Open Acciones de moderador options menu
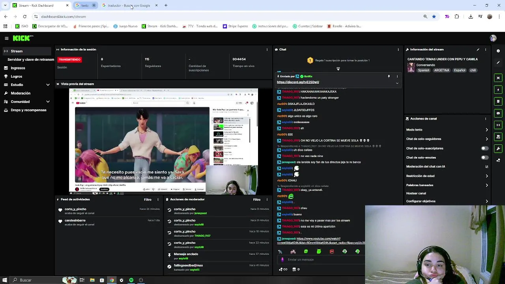The image size is (505, 284). (267, 200)
